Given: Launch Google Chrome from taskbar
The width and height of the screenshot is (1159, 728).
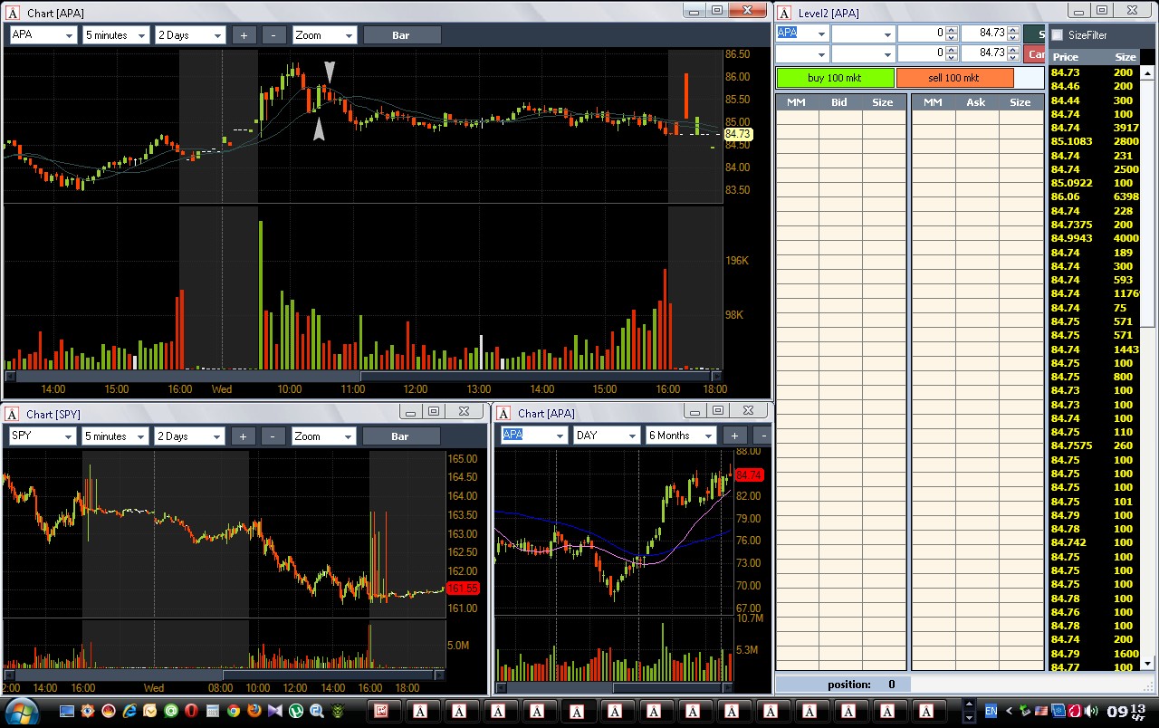Looking at the screenshot, I should click(x=234, y=711).
